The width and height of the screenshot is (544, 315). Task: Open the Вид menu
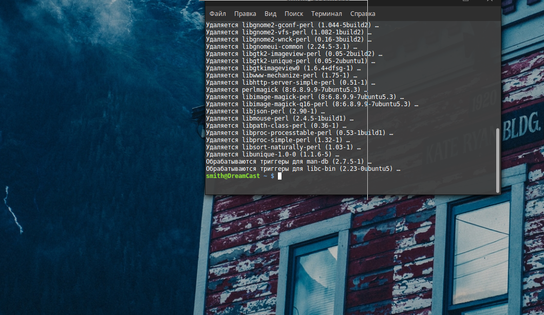tap(270, 14)
